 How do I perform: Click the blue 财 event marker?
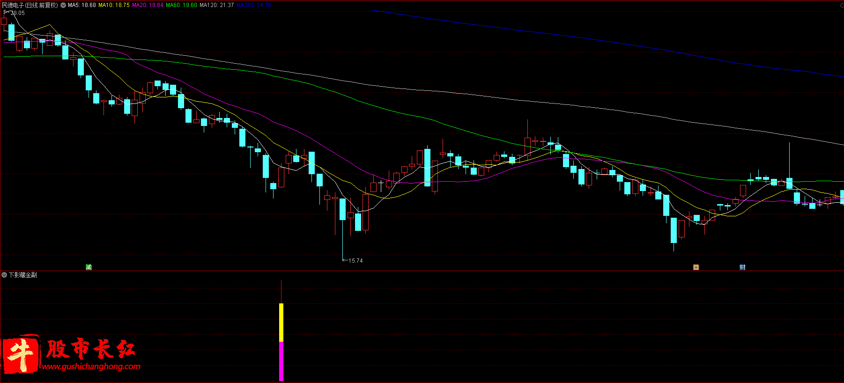coord(742,267)
